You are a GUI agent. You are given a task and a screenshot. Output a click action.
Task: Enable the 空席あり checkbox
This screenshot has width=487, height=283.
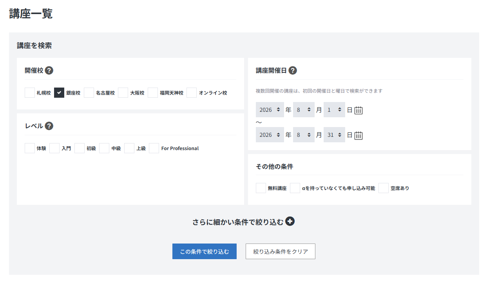pyautogui.click(x=384, y=188)
